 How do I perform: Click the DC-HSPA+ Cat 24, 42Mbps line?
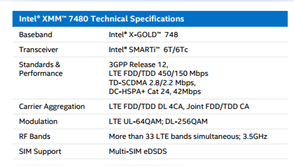(x=155, y=91)
